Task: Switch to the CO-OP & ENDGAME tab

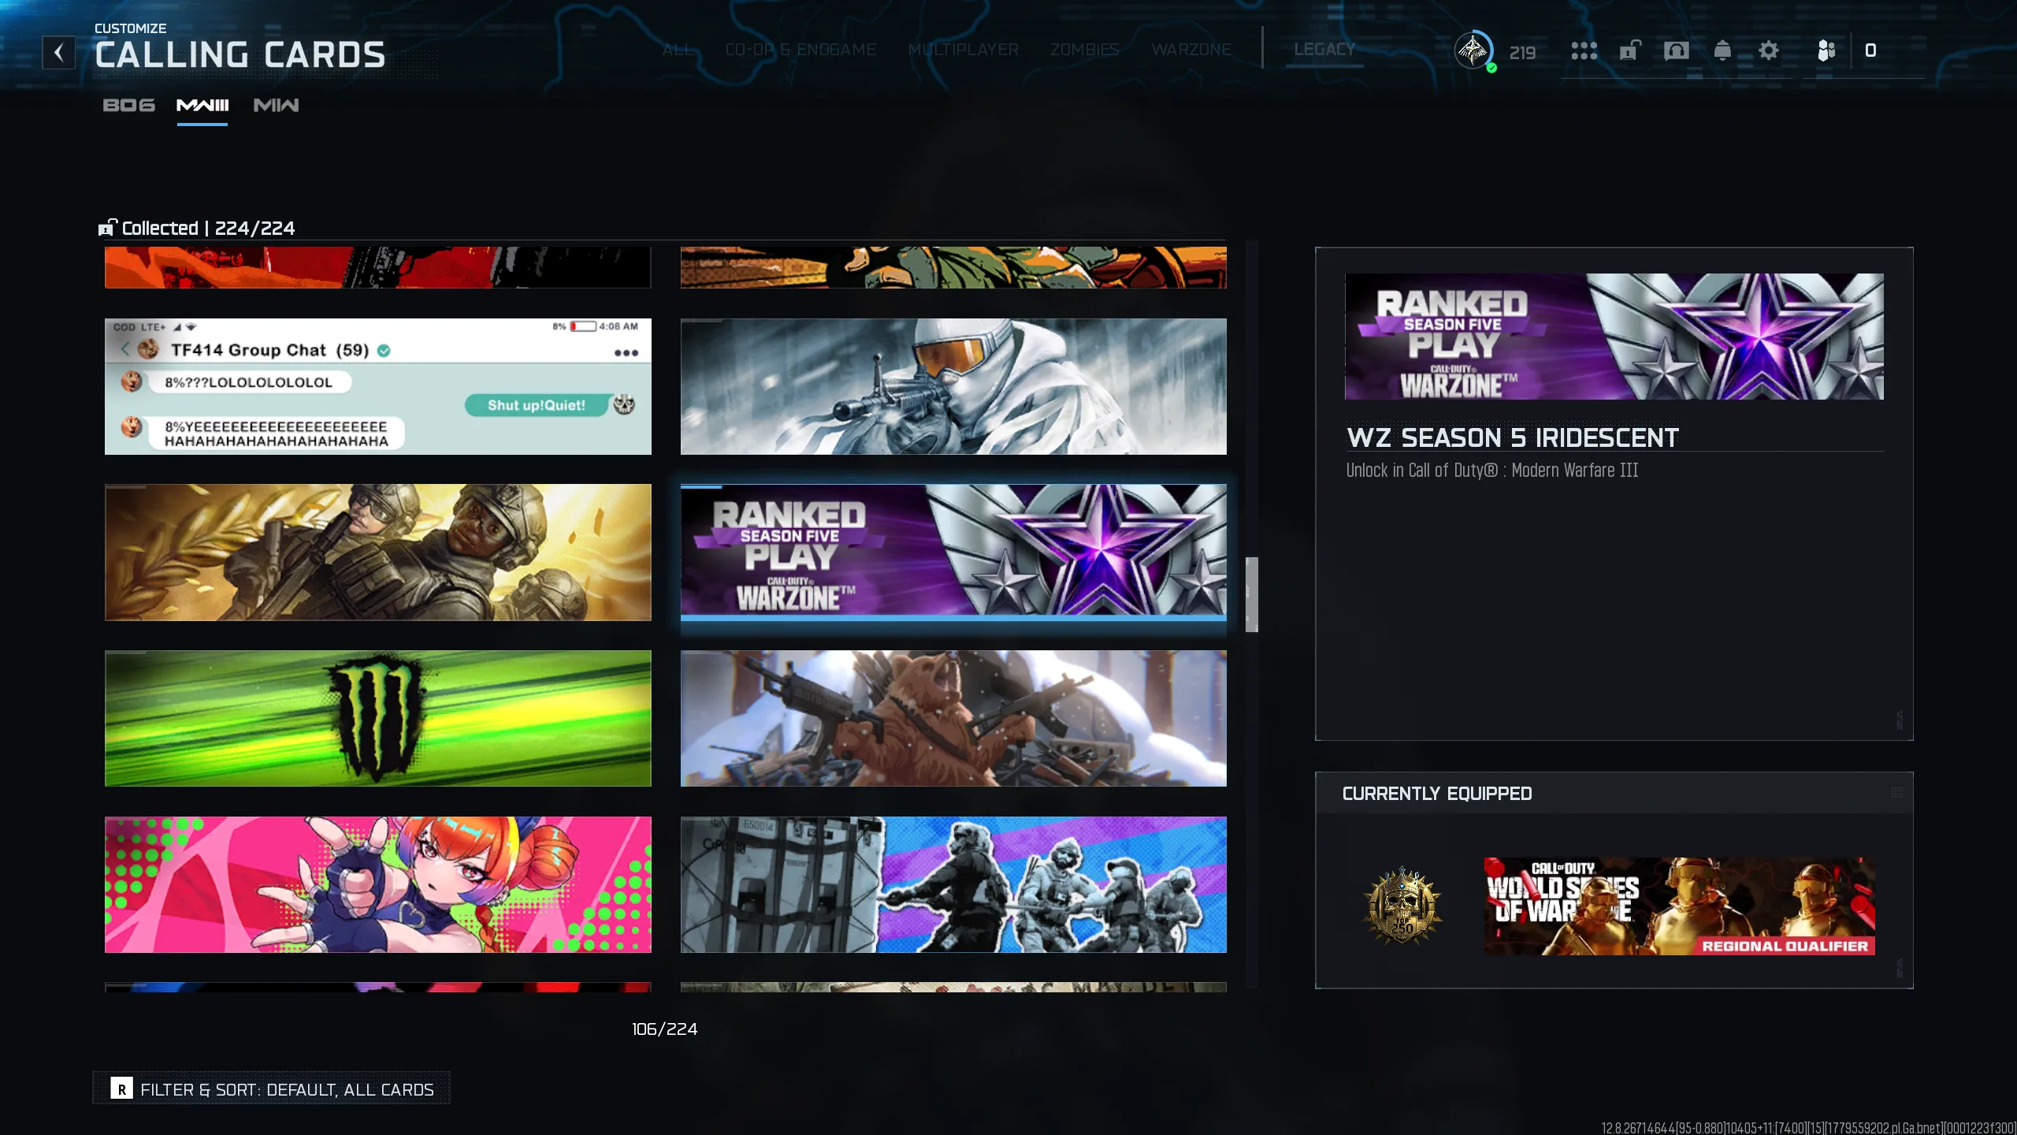Action: click(x=800, y=50)
